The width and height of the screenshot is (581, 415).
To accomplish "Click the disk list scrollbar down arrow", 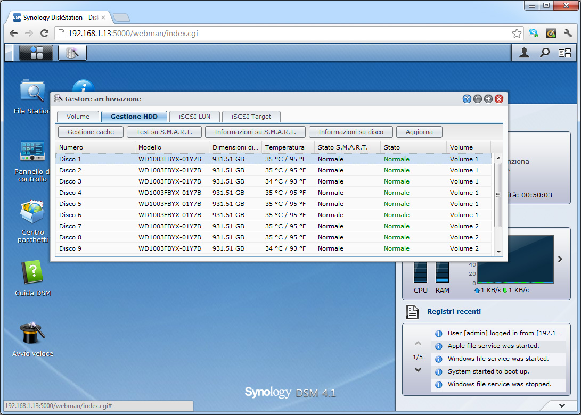I will pos(498,252).
